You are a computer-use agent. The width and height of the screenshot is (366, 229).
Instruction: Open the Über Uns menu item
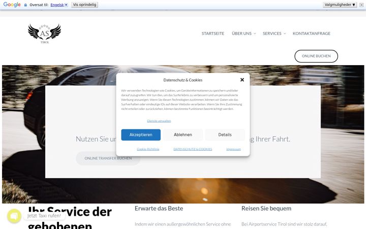coord(241,34)
